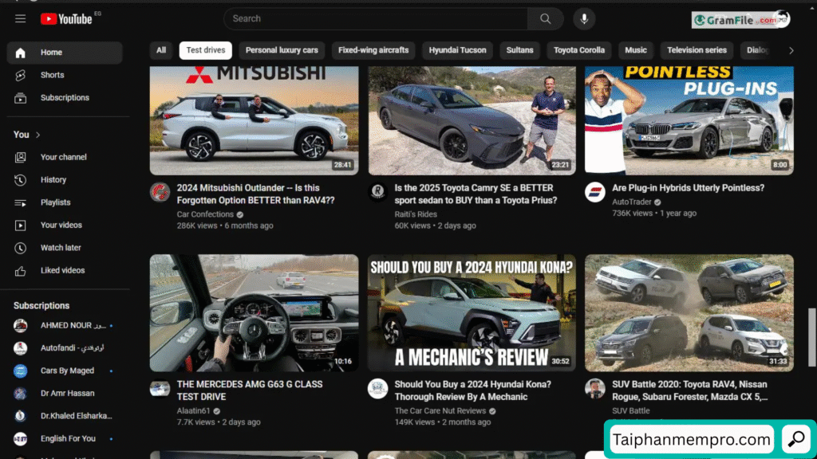Click the magnifier search button
This screenshot has width=817, height=459.
546,18
